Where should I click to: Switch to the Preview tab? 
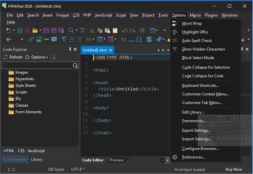(116, 160)
